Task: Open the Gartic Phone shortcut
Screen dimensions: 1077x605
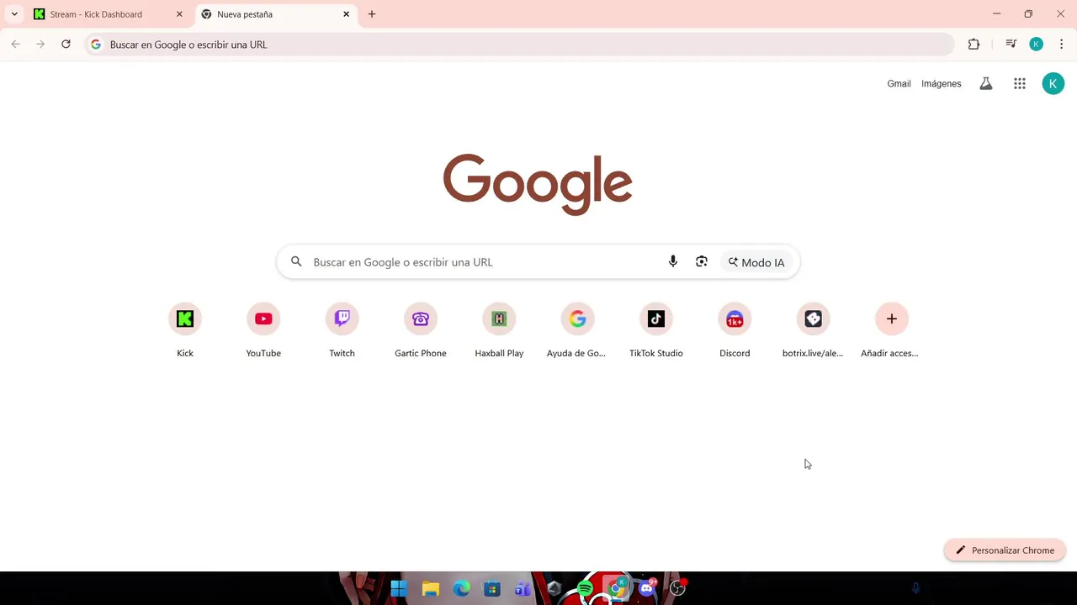Action: pos(421,331)
